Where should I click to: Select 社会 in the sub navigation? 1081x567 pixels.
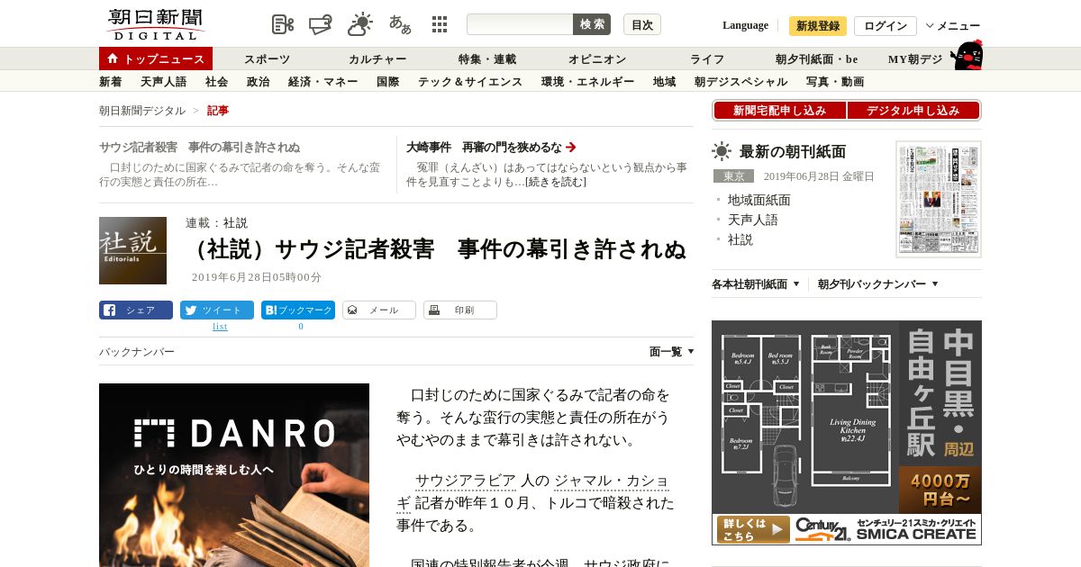[x=217, y=82]
